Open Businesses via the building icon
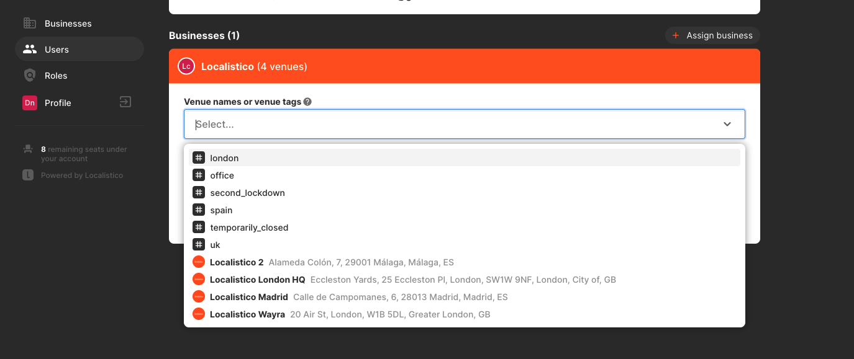 click(x=29, y=24)
